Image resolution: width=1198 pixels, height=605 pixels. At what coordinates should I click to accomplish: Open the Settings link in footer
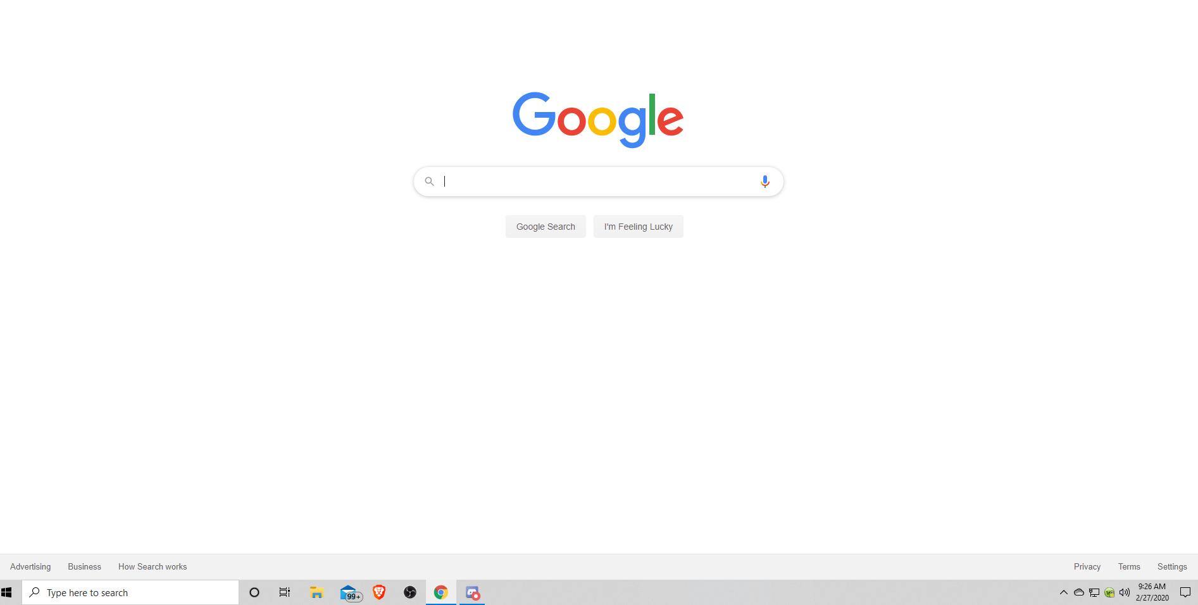coord(1171,566)
